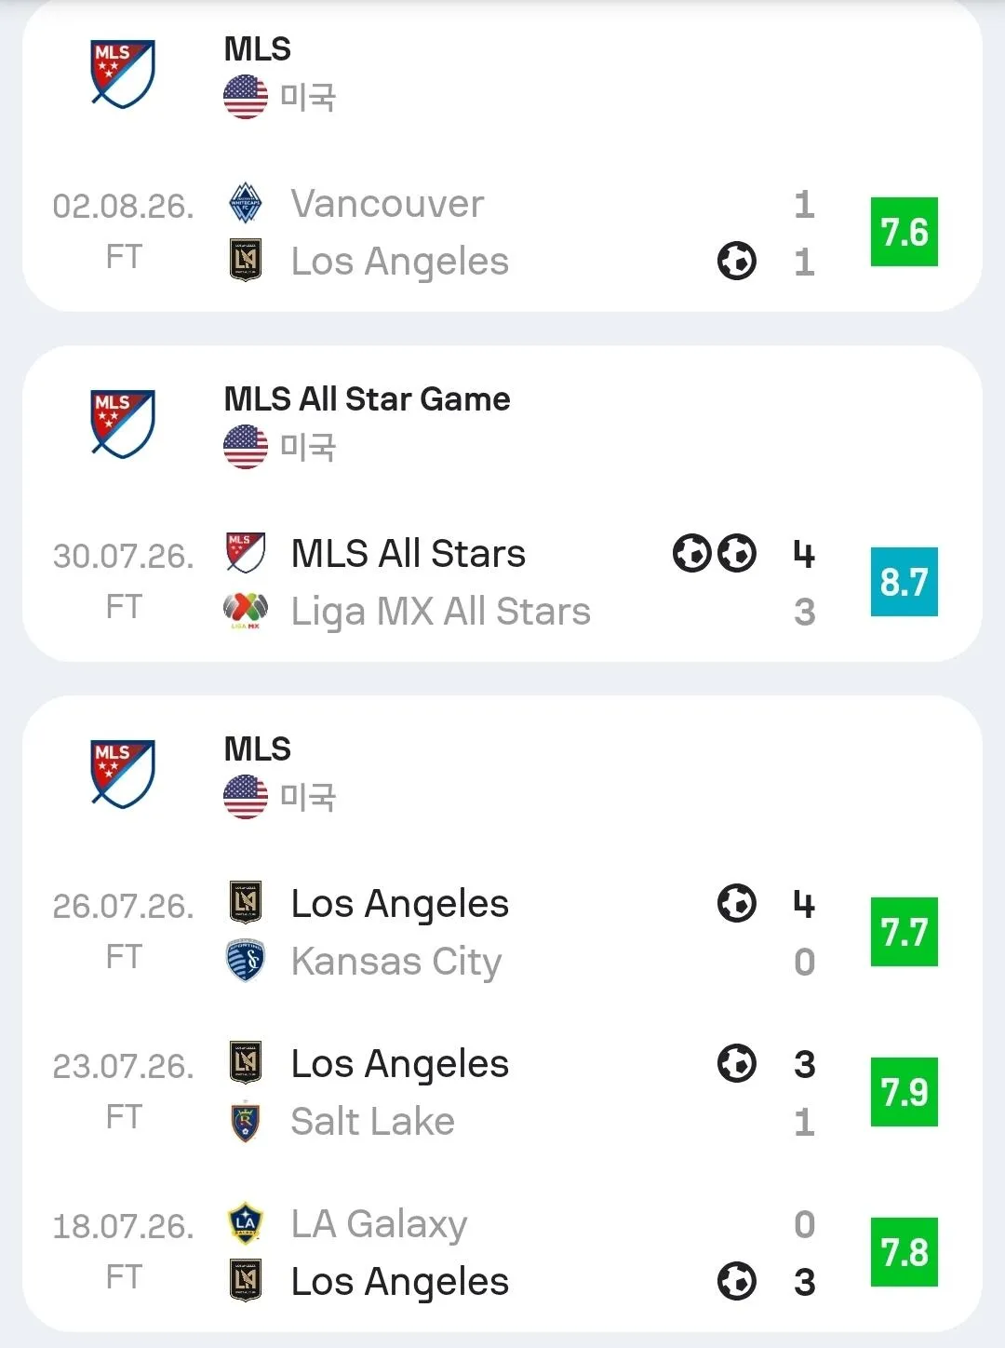Select the Liga MX All Stars team name
1005x1348 pixels.
pos(441,612)
